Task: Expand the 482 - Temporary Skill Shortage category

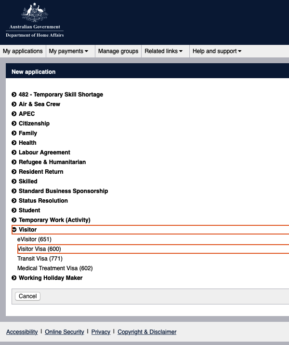Action: (14, 95)
